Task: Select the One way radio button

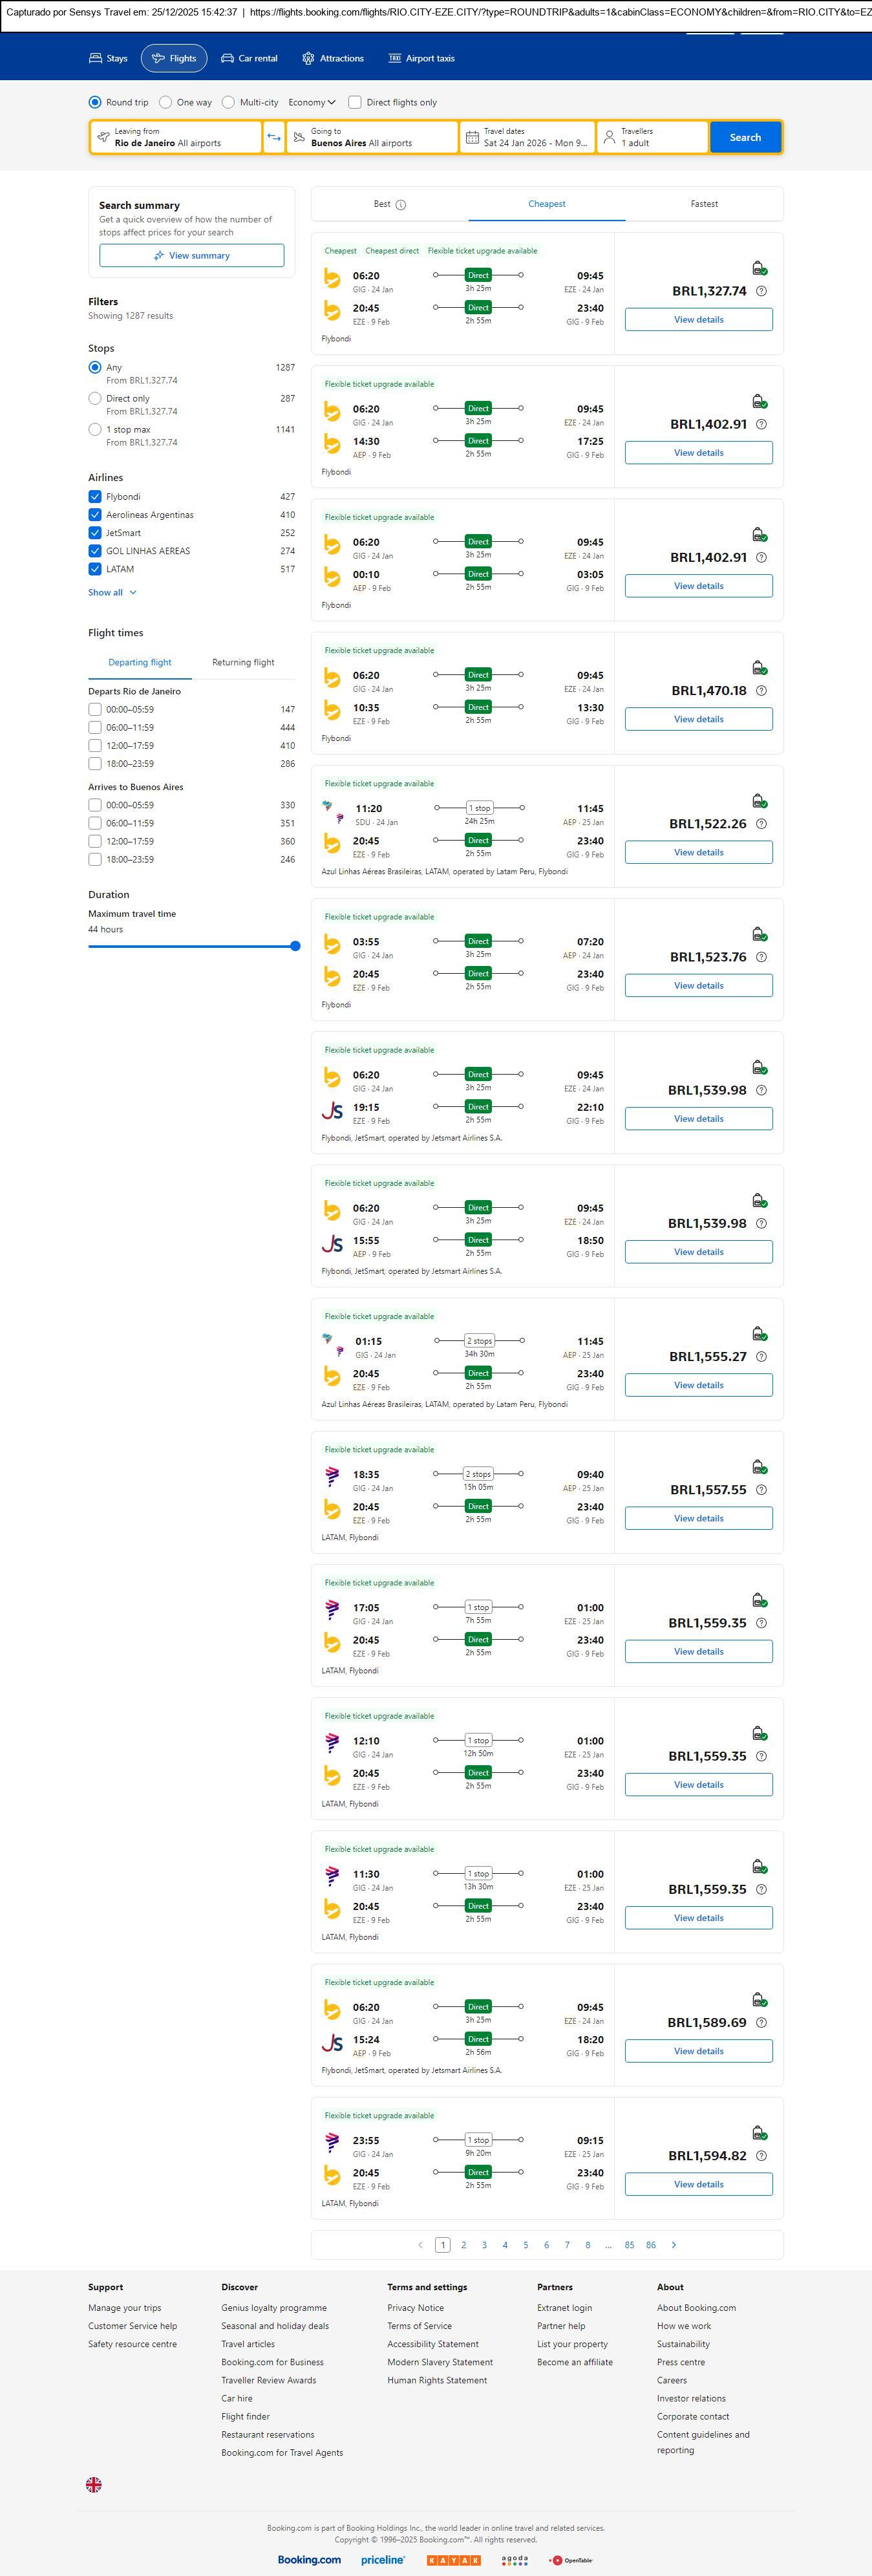Action: (166, 102)
